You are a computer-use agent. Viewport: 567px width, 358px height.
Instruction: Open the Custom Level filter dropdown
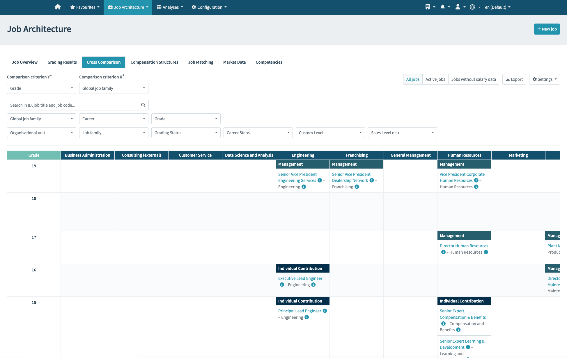point(330,133)
